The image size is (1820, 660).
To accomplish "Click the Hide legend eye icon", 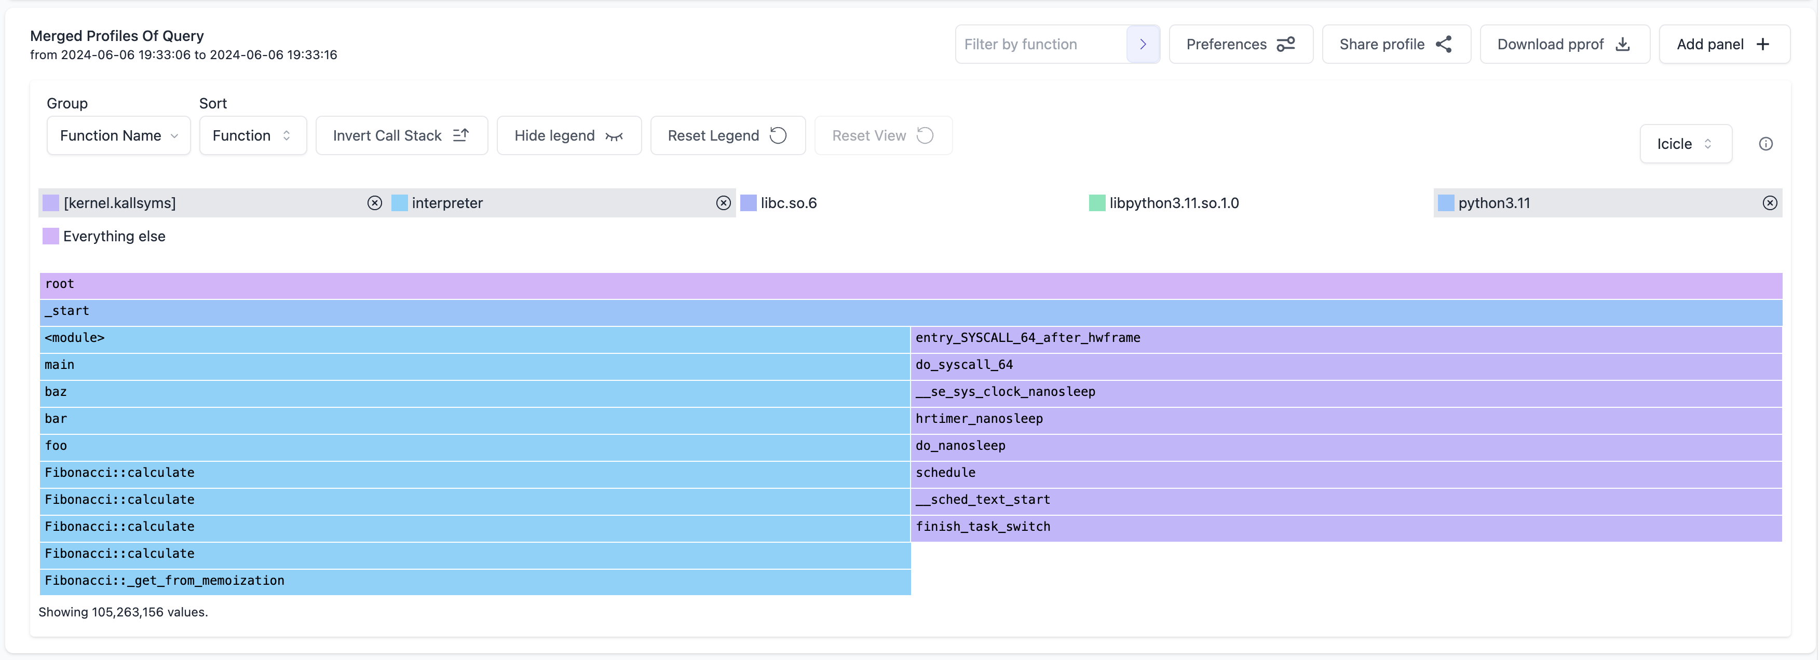I will click(x=614, y=135).
